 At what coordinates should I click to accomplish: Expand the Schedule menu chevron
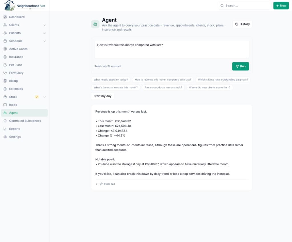(x=44, y=41)
